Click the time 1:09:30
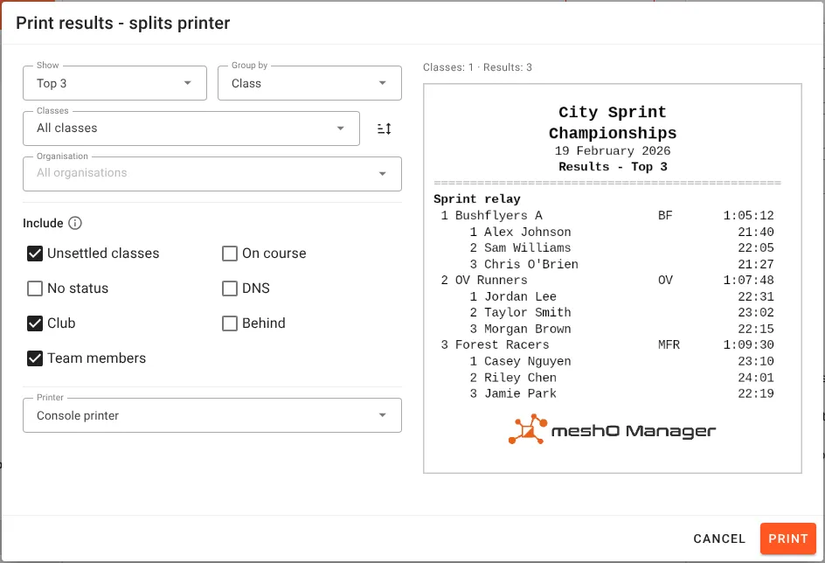825x563 pixels. coord(748,344)
